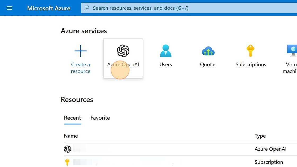The width and height of the screenshot is (297, 167).
Task: Sort resources by the Type column header
Action: point(260,136)
